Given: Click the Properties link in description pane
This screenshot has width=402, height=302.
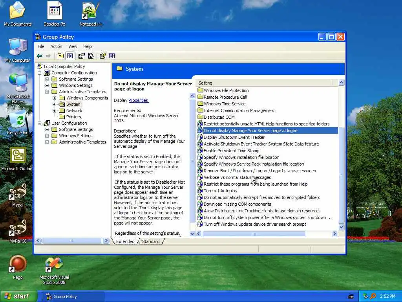Looking at the screenshot, I should pyautogui.click(x=138, y=100).
